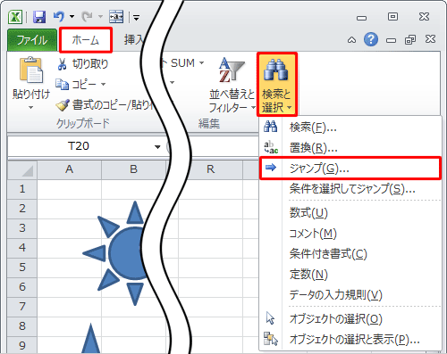Click the Excel application icon in title bar
Screen dimensions: 447x354
[15, 17]
